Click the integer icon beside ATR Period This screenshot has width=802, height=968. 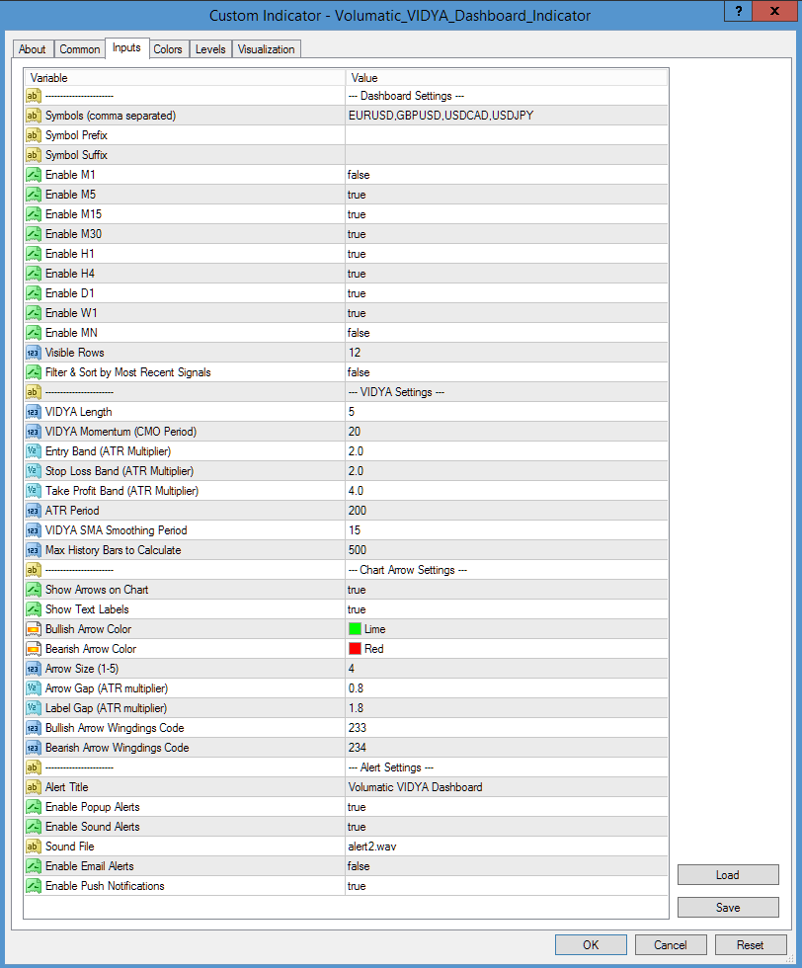point(34,511)
